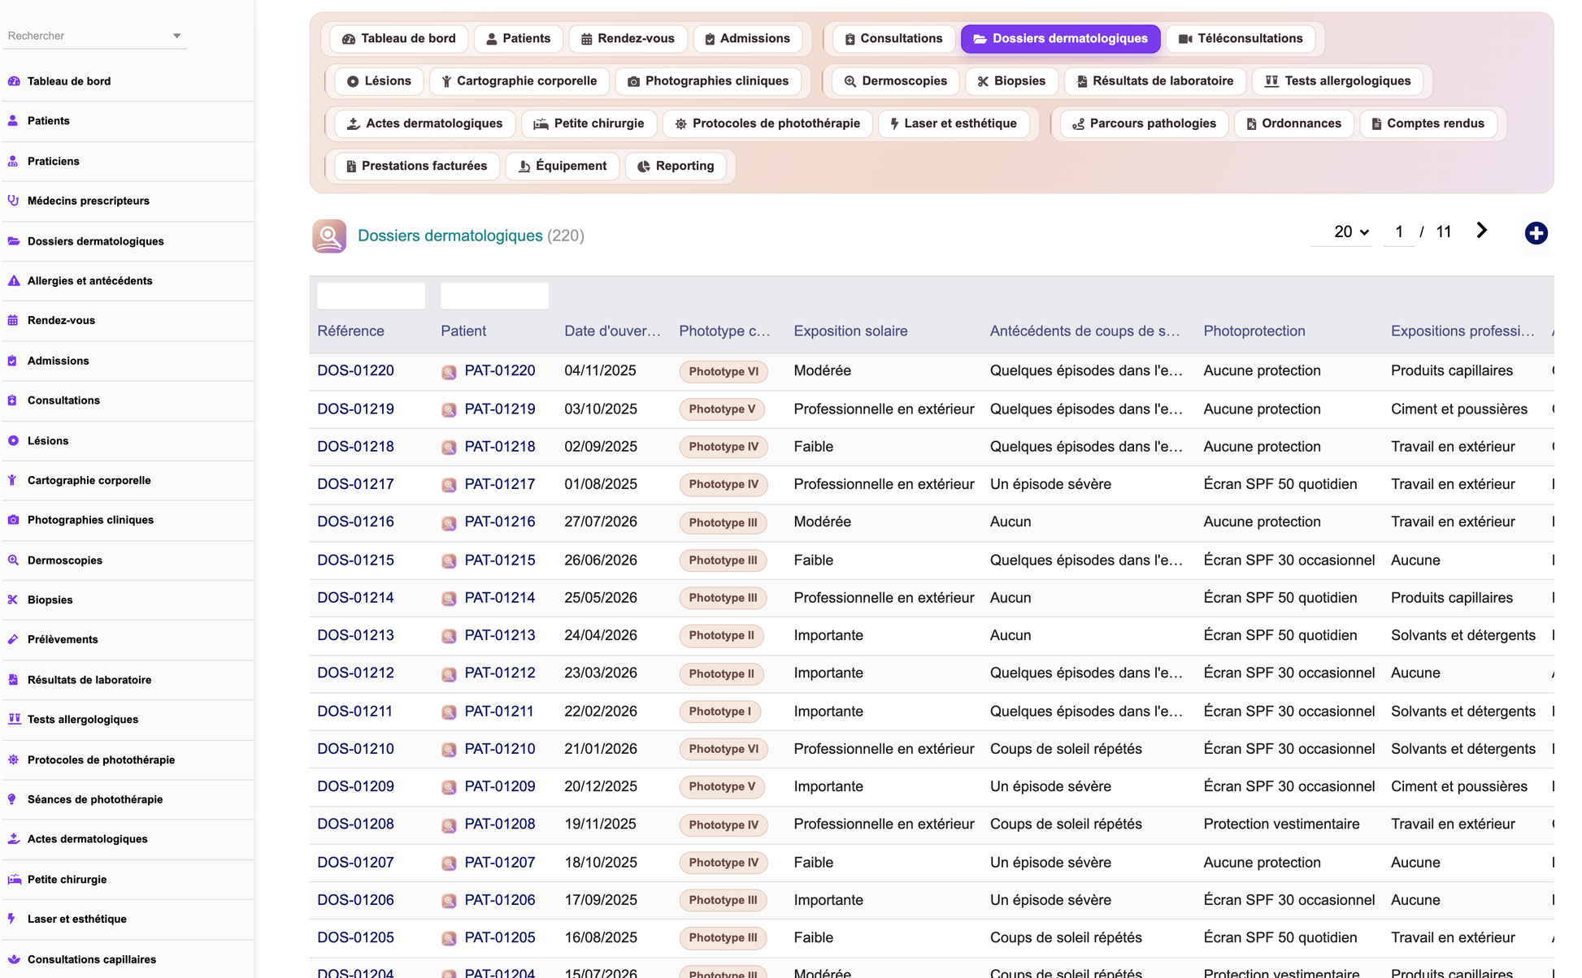Open the Cartographie corporelle top tab

click(x=519, y=80)
